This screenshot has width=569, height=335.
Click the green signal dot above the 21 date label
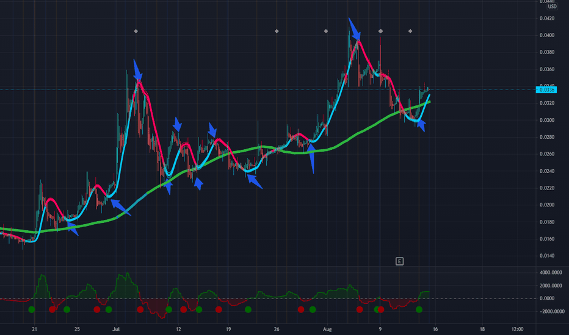(x=32, y=309)
